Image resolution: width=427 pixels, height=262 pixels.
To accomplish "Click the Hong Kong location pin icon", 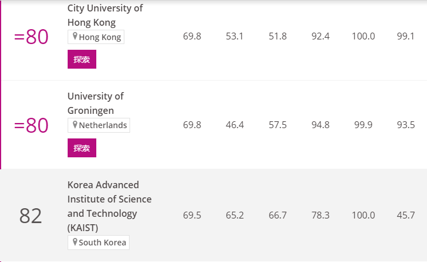I will [75, 36].
